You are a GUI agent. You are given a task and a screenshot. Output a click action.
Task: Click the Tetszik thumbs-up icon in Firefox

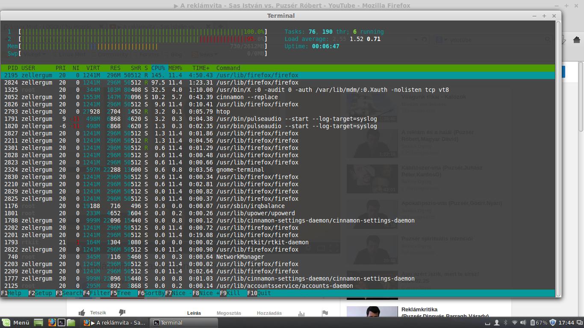pyautogui.click(x=81, y=313)
